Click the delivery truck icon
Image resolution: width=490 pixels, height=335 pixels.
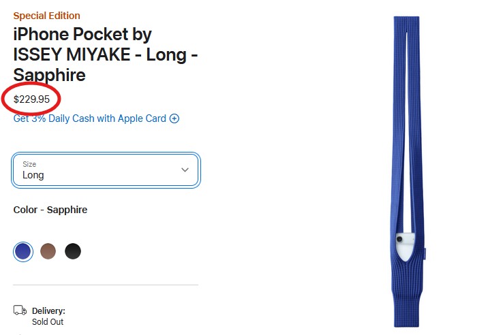[x=20, y=311]
